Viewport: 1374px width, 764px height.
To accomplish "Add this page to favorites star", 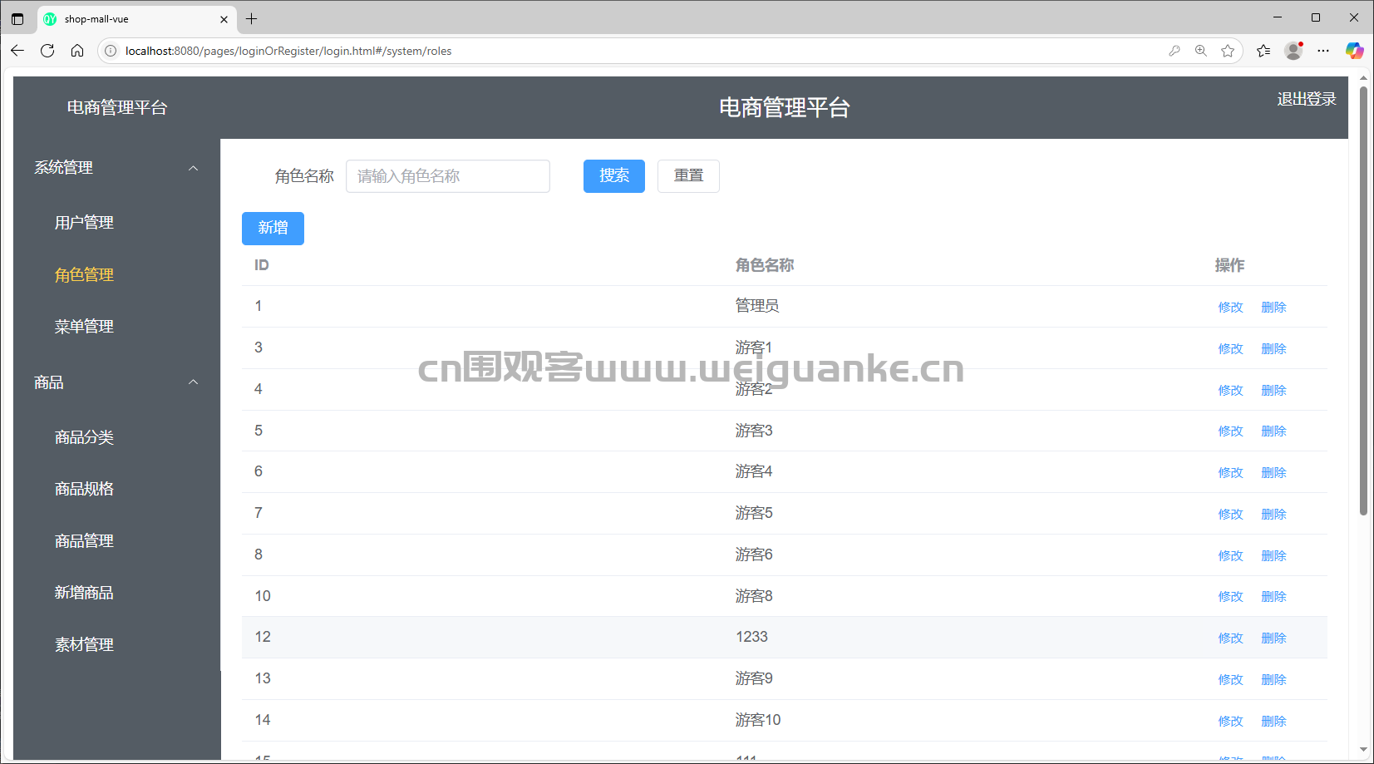I will tap(1228, 51).
